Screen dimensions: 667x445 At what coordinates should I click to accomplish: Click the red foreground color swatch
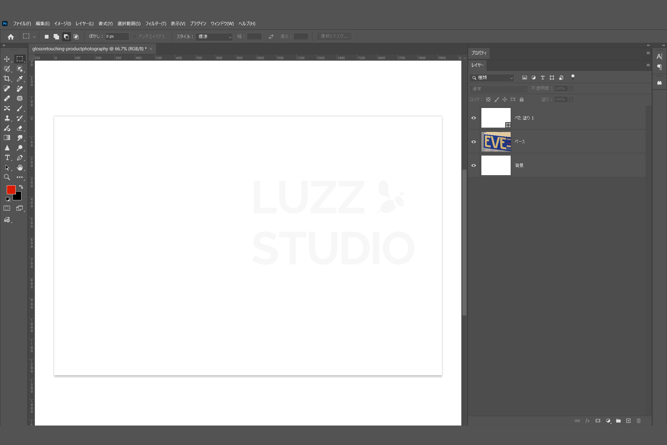(x=11, y=189)
